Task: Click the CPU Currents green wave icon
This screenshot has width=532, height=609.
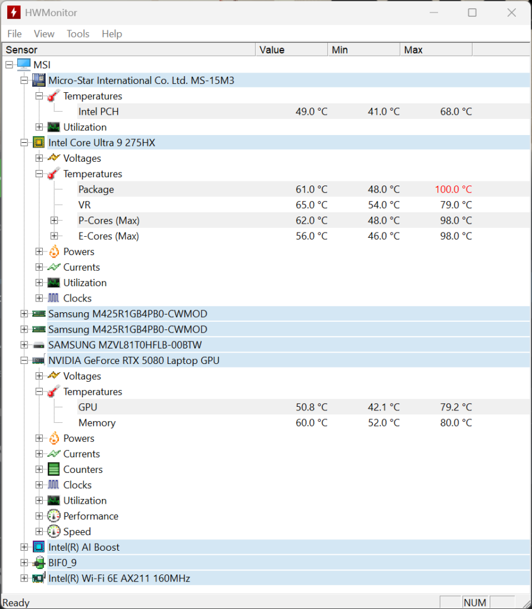Action: tap(54, 267)
